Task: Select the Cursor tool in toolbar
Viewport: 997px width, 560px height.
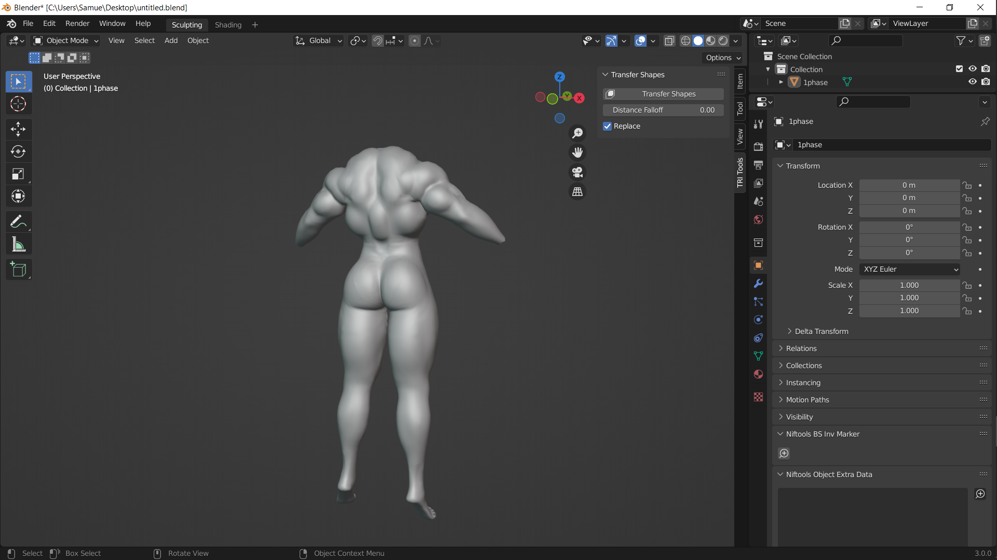Action: (18, 104)
